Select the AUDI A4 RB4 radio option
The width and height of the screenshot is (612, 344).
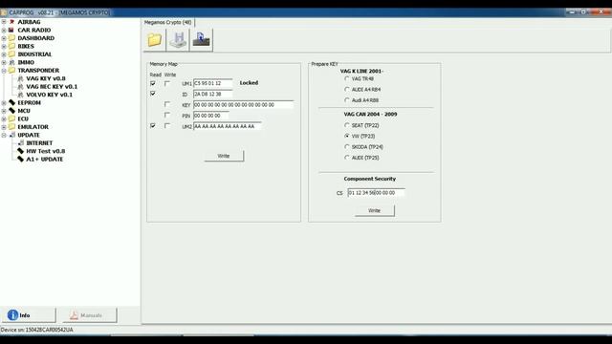(346, 89)
